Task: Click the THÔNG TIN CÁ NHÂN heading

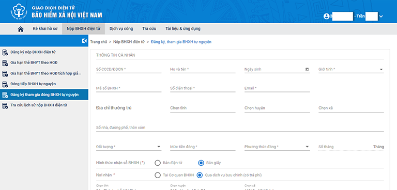Action: coord(115,55)
